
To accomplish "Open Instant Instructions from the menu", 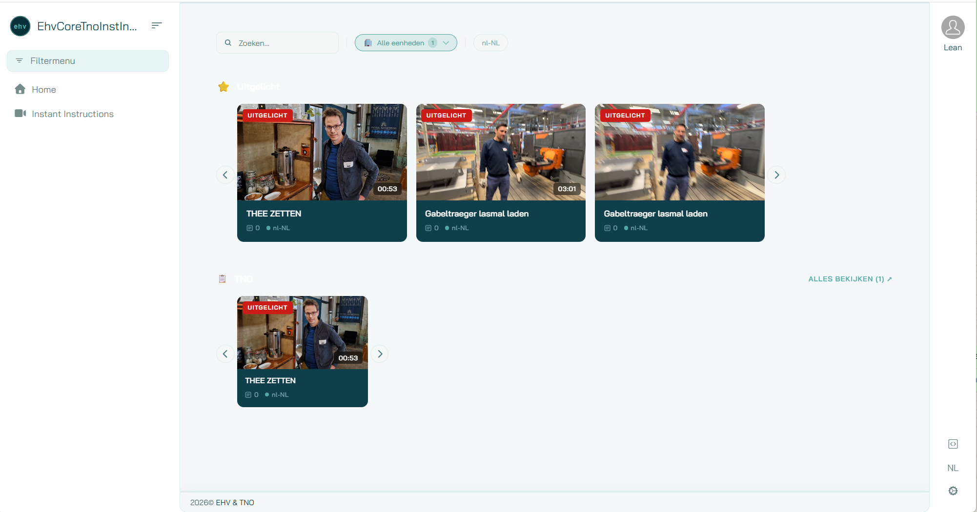I will click(71, 114).
